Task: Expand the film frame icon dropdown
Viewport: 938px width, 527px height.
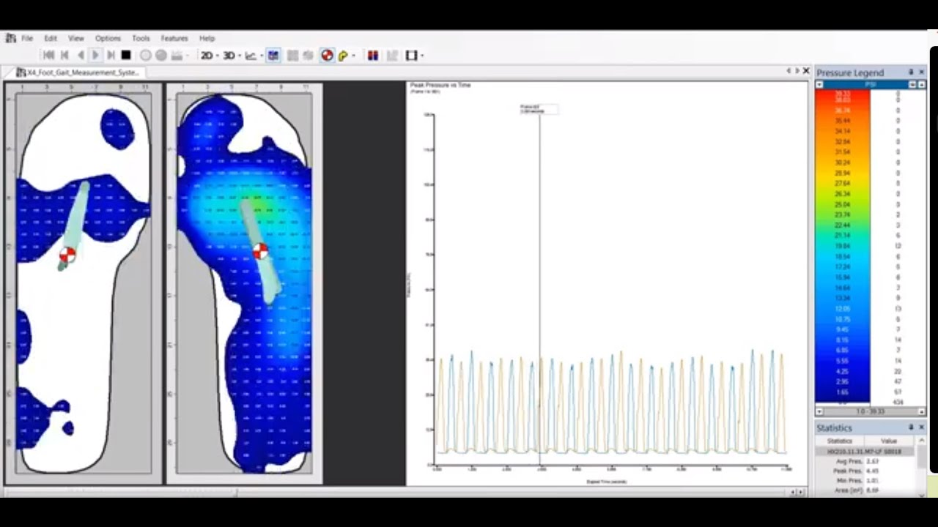Action: 421,56
